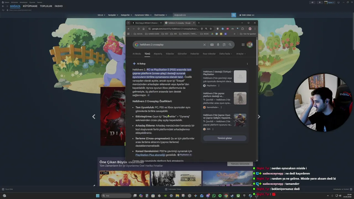Reload the Chrome page
Image resolution: width=354 pixels, height=199 pixels.
pos(139,29)
